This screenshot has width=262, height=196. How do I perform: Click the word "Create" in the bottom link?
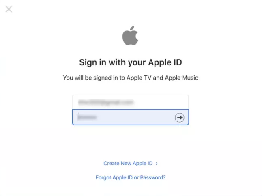(111, 163)
